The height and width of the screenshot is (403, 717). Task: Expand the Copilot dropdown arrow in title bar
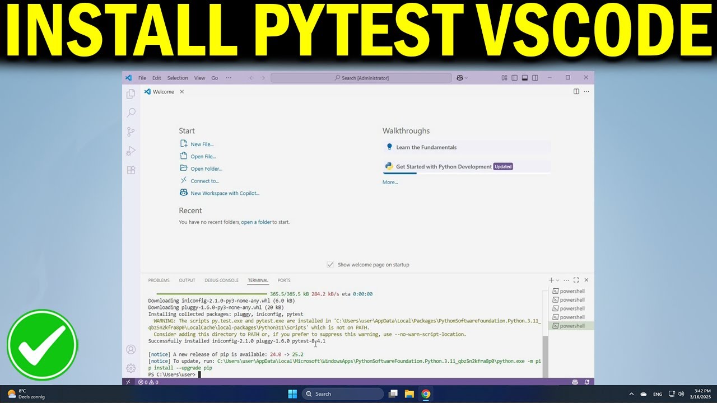click(x=466, y=78)
